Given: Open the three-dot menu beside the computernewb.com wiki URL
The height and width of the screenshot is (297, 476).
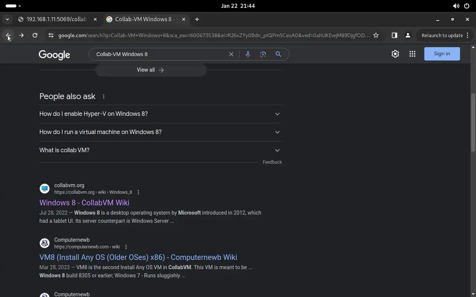Looking at the screenshot, I should pyautogui.click(x=126, y=247).
